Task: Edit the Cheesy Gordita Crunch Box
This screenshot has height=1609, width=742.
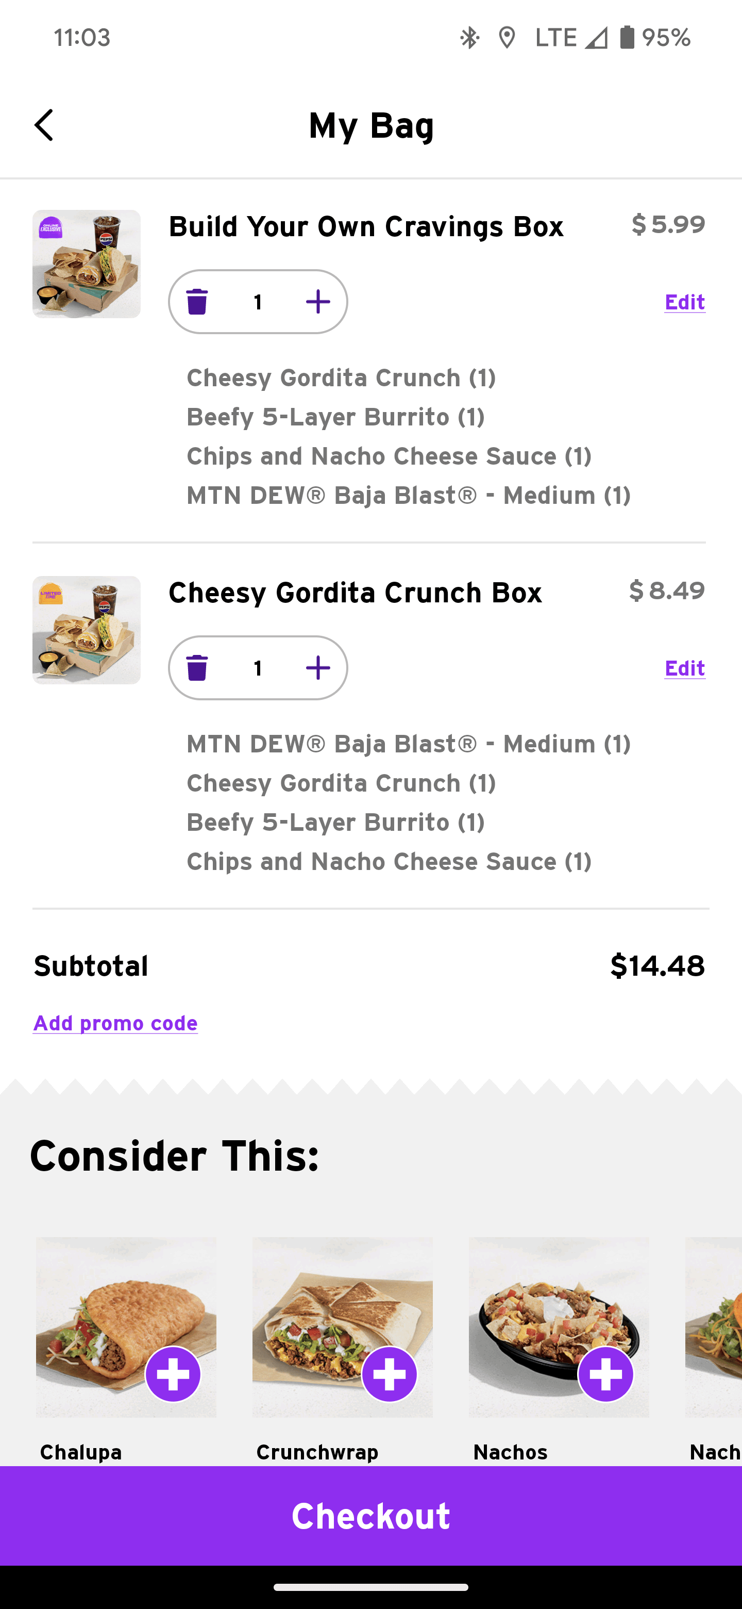Action: click(684, 668)
